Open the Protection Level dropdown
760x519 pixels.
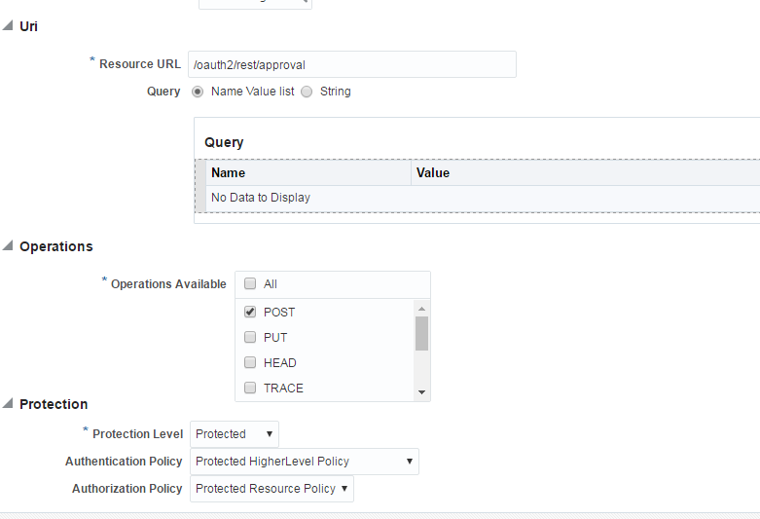click(235, 434)
